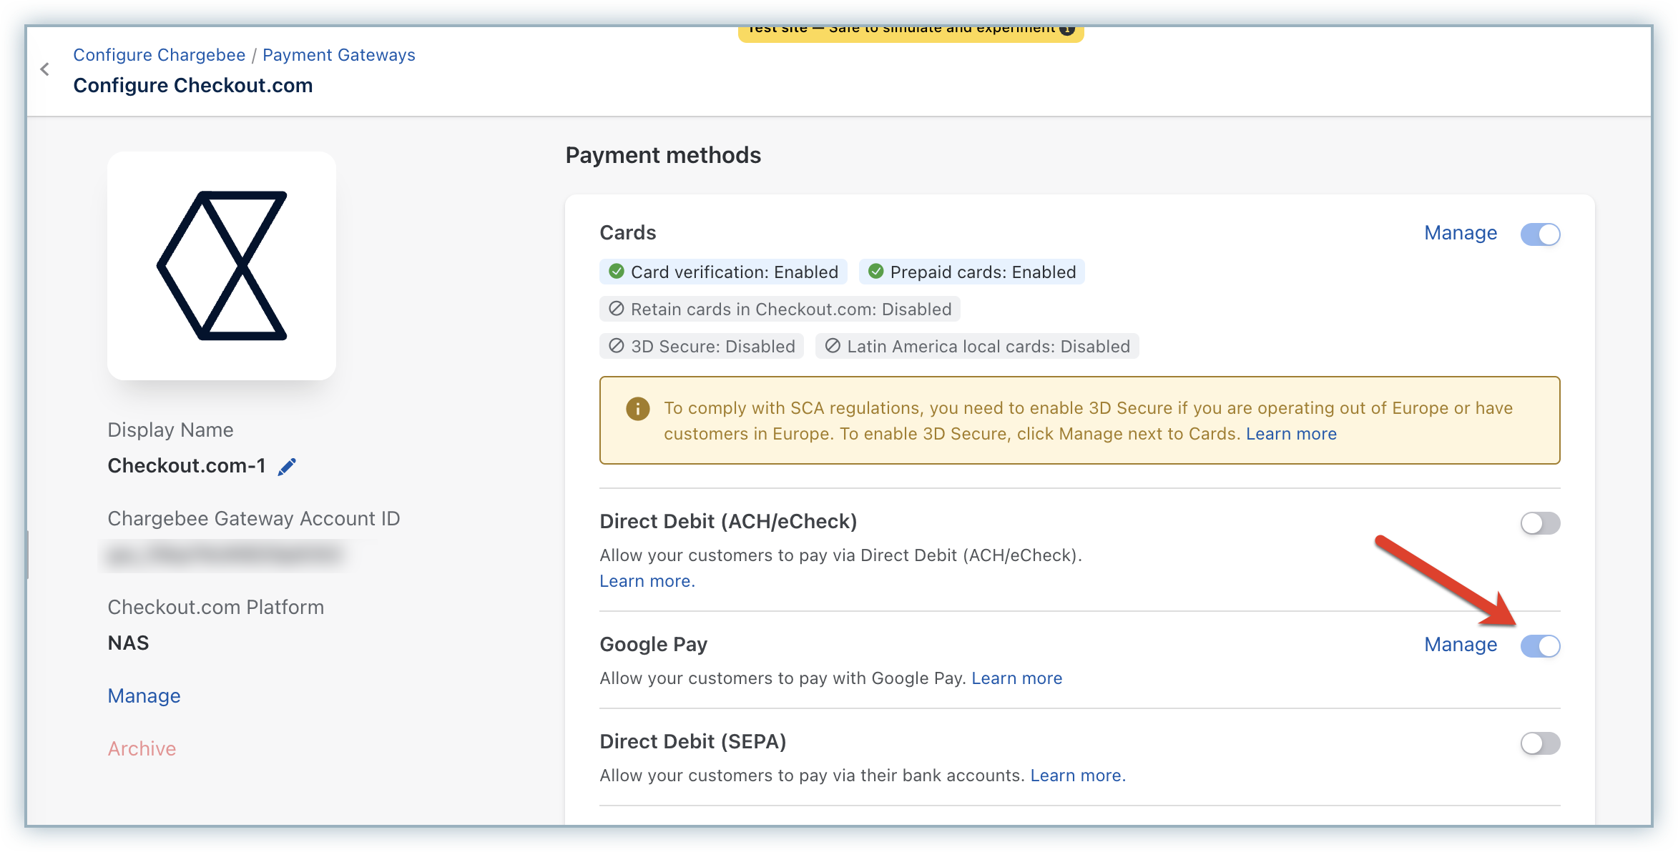
Task: Click the SCA warning info icon
Action: point(637,409)
